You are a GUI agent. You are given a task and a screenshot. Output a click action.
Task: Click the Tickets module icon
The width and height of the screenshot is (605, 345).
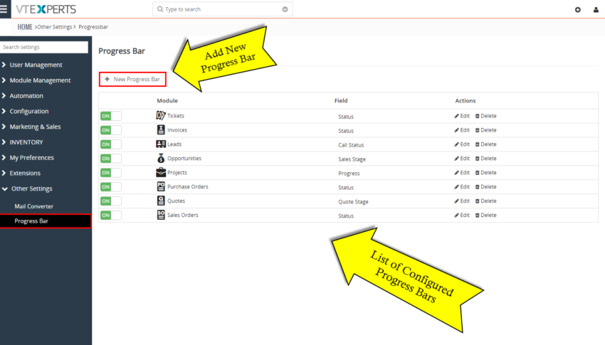click(x=161, y=115)
